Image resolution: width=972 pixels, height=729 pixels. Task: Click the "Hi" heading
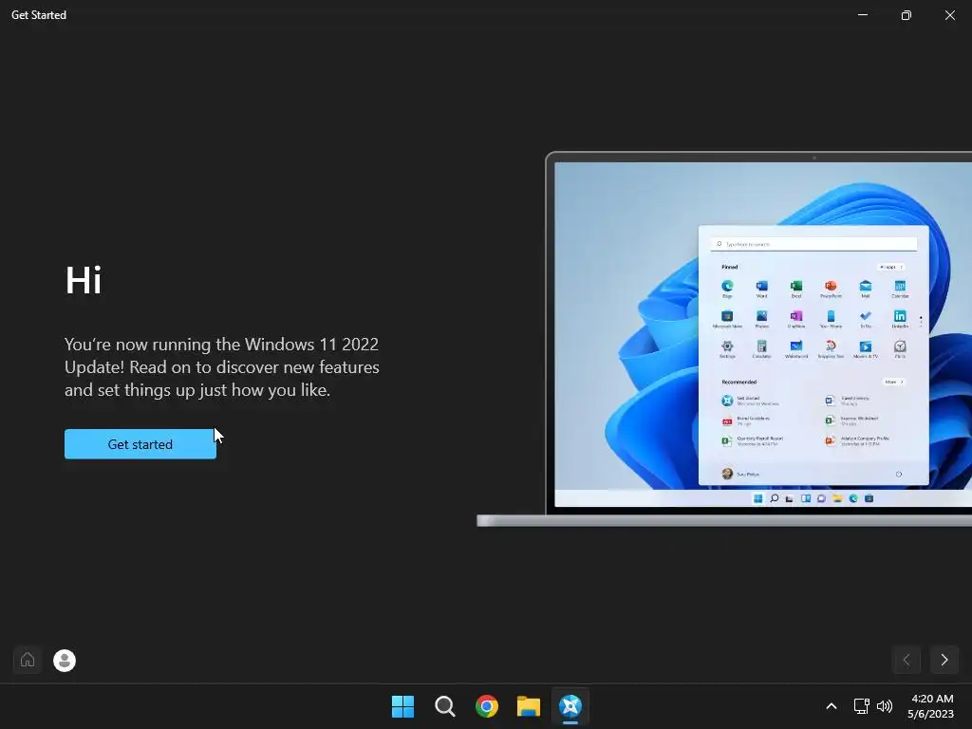(x=84, y=280)
